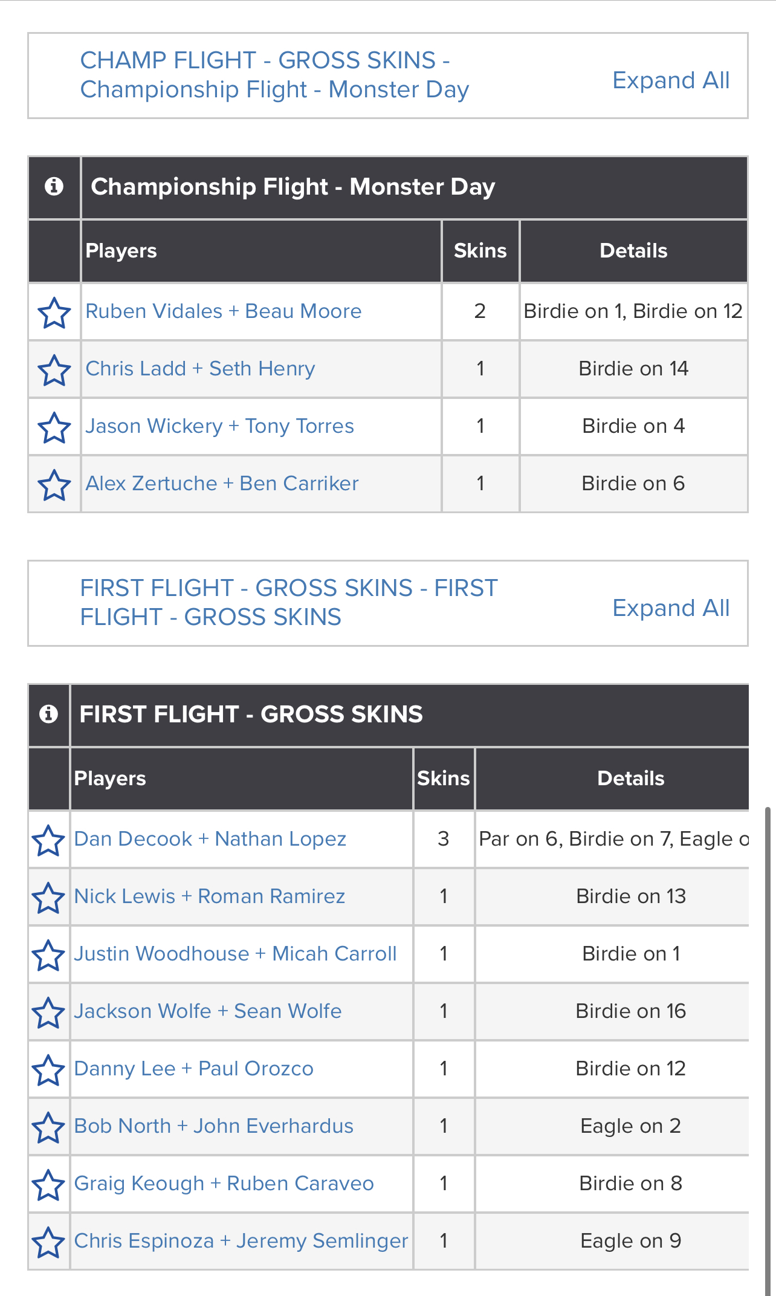Open Danny Lee + Paul Orozco team link
This screenshot has height=1296, width=776.
[x=193, y=1069]
